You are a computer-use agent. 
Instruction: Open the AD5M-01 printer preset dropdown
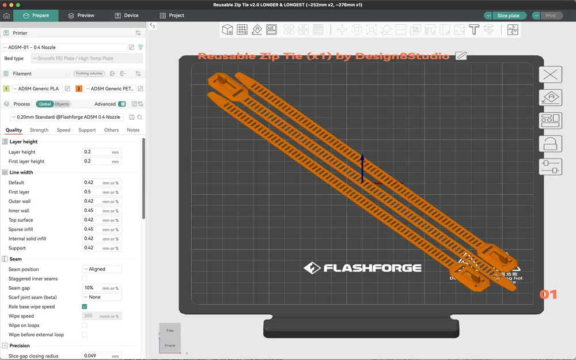(x=65, y=47)
